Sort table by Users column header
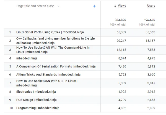166x115 pixels. point(151,6)
